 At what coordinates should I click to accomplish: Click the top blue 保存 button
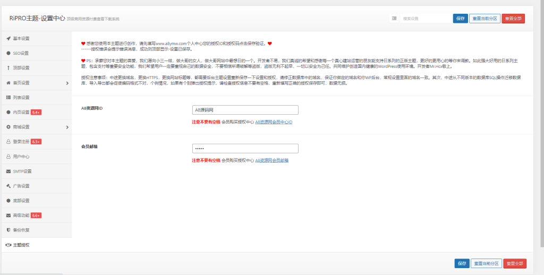tap(461, 19)
